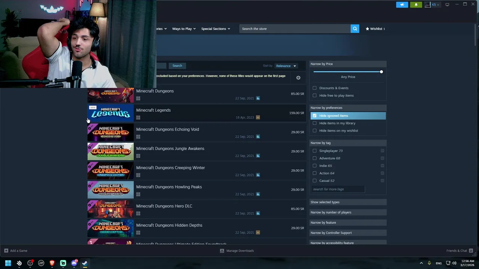Open the Special Sections menu
Image resolution: width=479 pixels, height=269 pixels.
[216, 29]
